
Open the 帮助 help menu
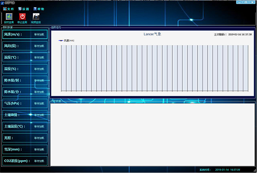pos(39,9)
